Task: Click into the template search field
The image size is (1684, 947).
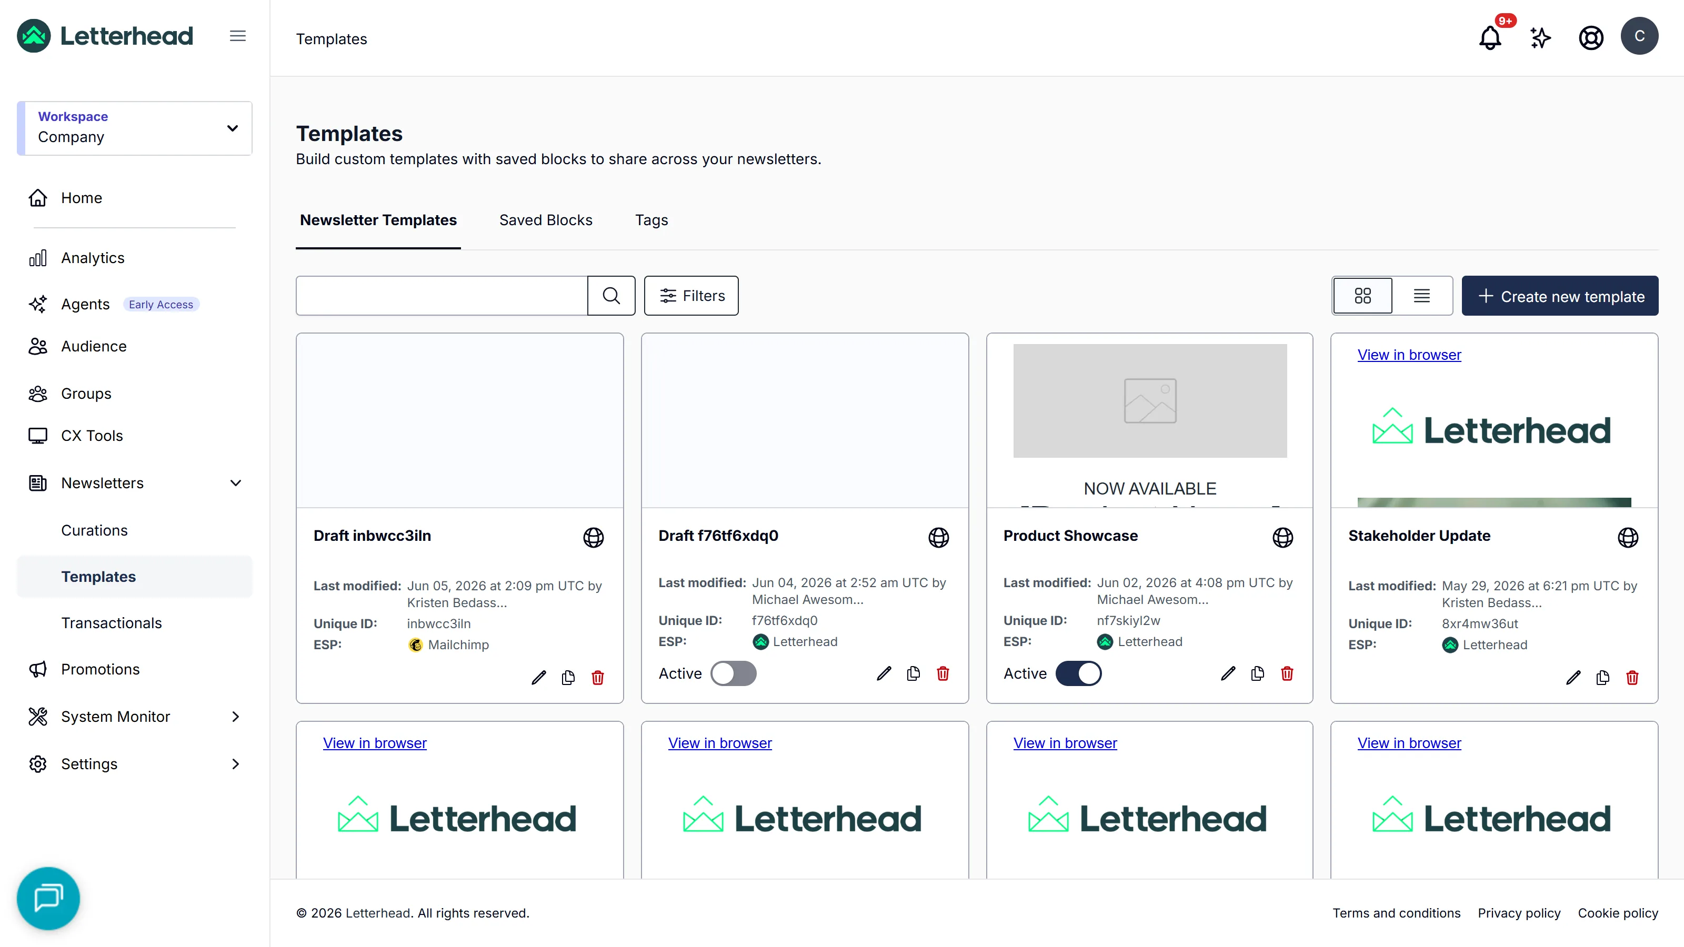Action: [x=442, y=295]
